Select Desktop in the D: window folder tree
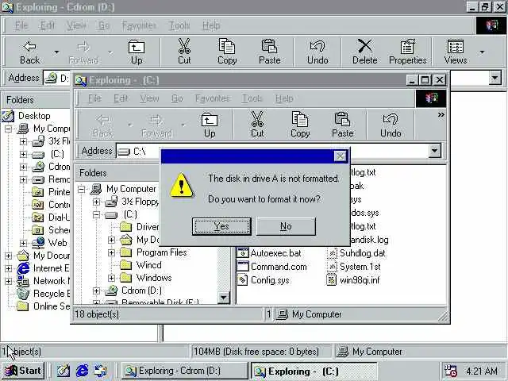This screenshot has width=508, height=381. coord(34,116)
